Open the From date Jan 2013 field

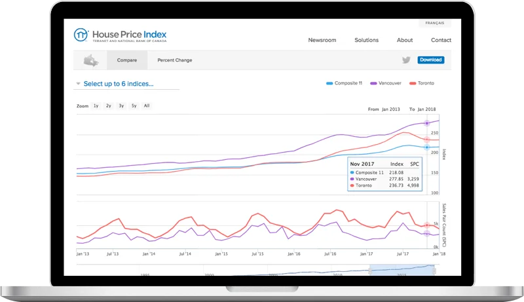tap(392, 109)
